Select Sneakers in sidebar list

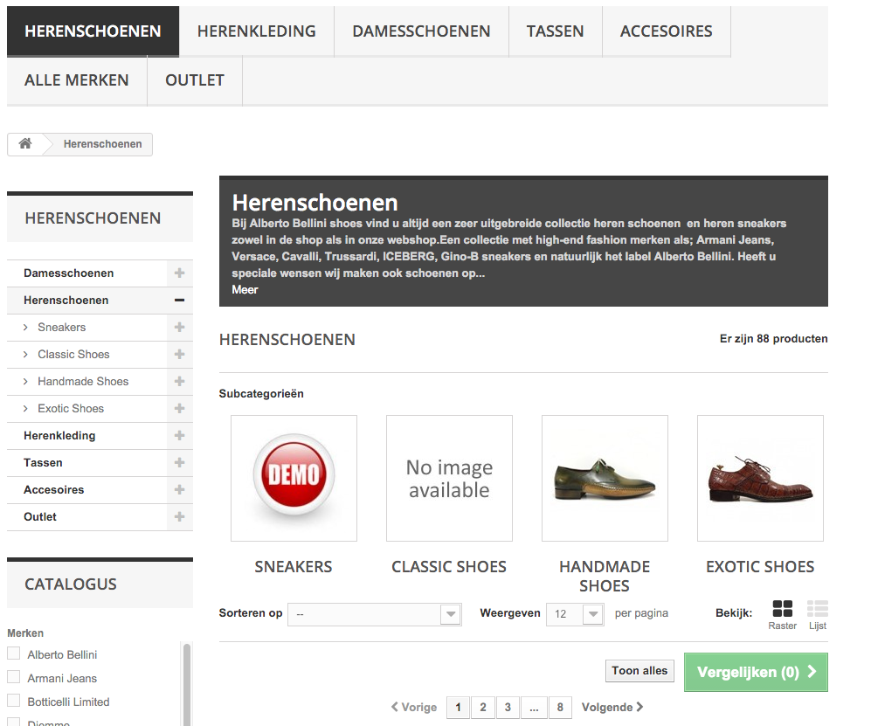click(x=62, y=327)
